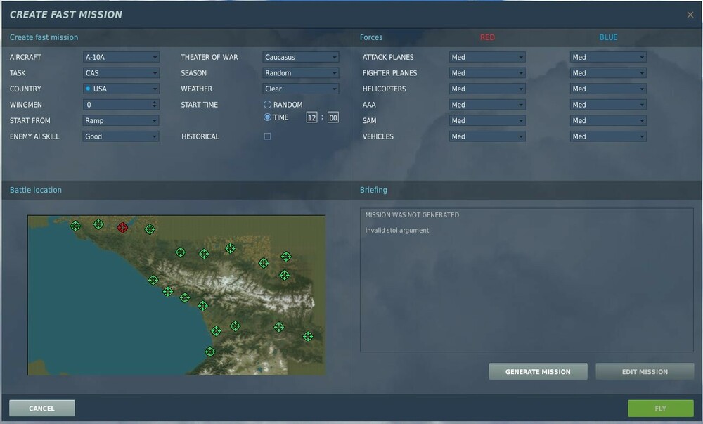Open BLUE VEHICLES dropdown
The width and height of the screenshot is (703, 424).
point(608,136)
